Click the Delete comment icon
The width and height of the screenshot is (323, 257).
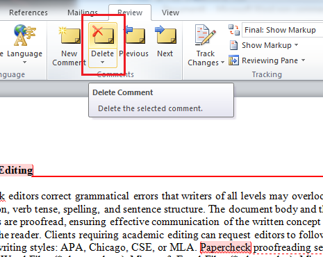point(103,35)
